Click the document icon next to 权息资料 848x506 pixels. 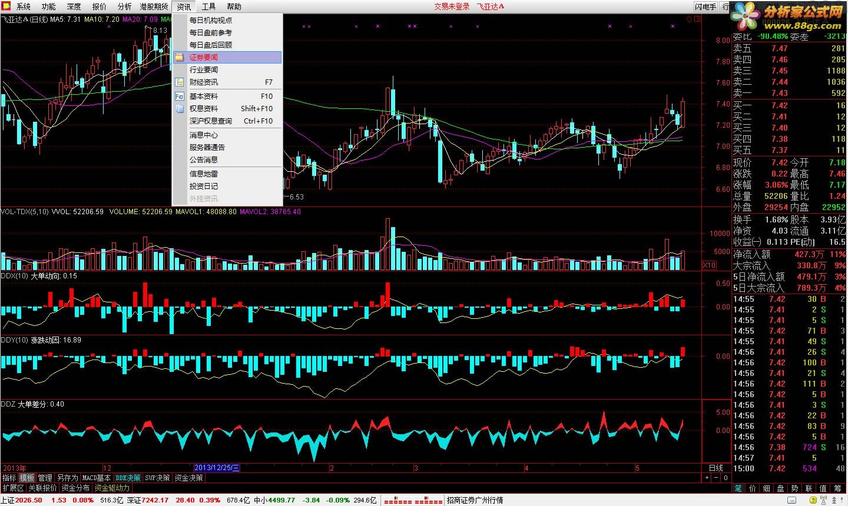pyautogui.click(x=180, y=108)
